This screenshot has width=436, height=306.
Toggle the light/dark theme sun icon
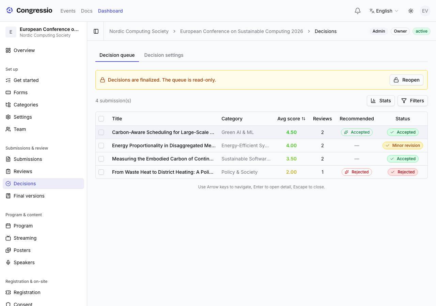(x=411, y=11)
